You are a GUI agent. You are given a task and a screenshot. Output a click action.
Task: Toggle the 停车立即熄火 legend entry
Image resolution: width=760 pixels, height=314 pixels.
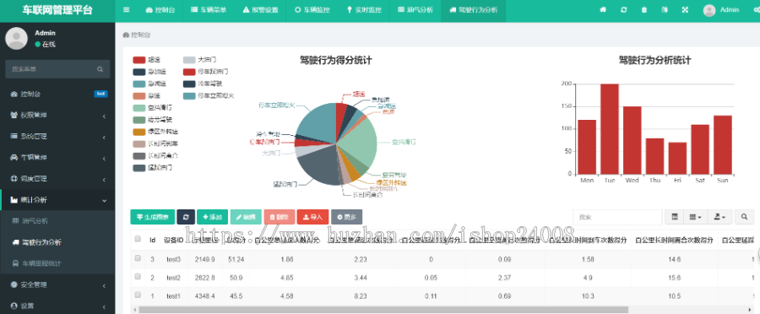click(x=209, y=96)
